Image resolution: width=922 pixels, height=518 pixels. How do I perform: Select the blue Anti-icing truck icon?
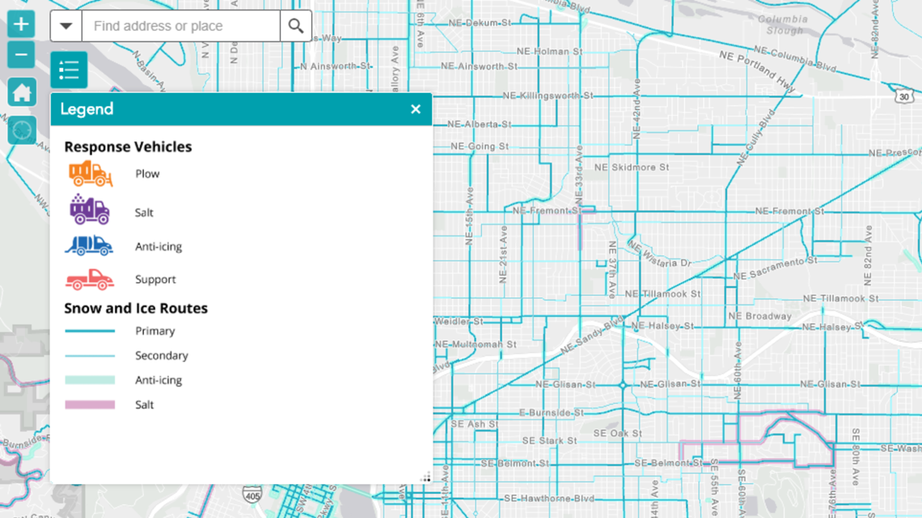point(89,246)
